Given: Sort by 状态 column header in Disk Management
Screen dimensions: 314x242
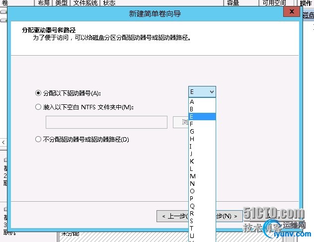Looking at the screenshot, I should 161,2.
